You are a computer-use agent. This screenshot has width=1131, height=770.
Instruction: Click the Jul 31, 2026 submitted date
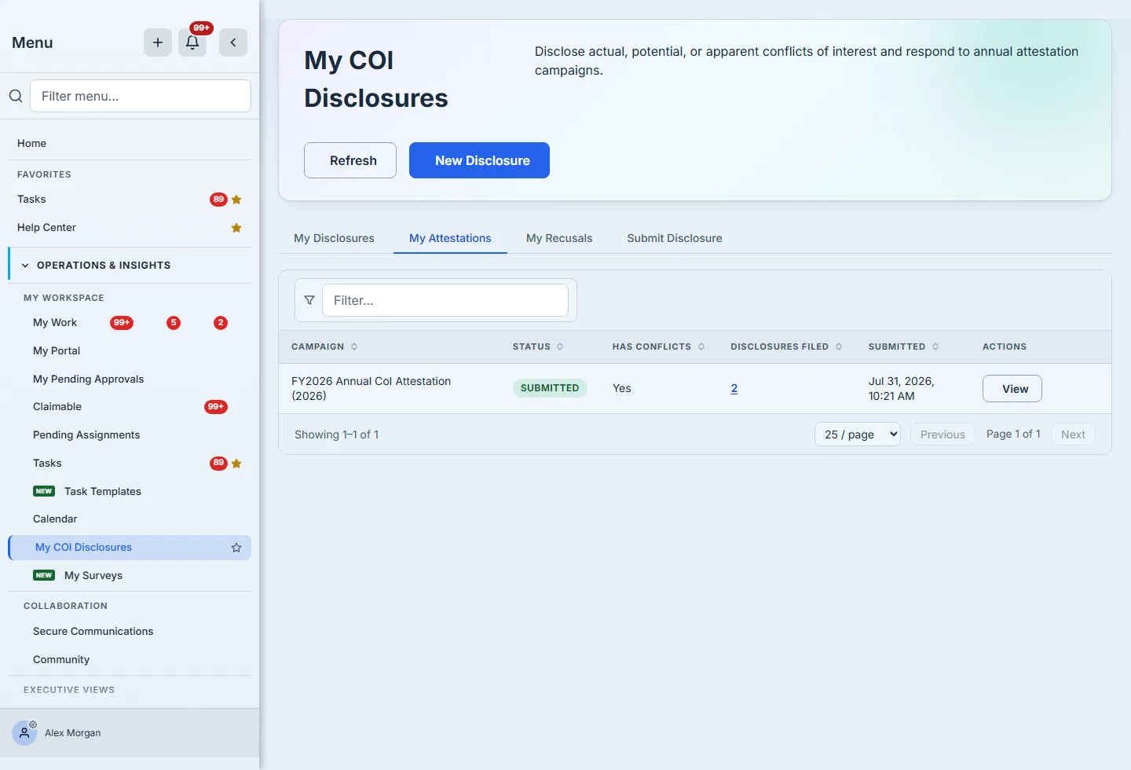[901, 388]
